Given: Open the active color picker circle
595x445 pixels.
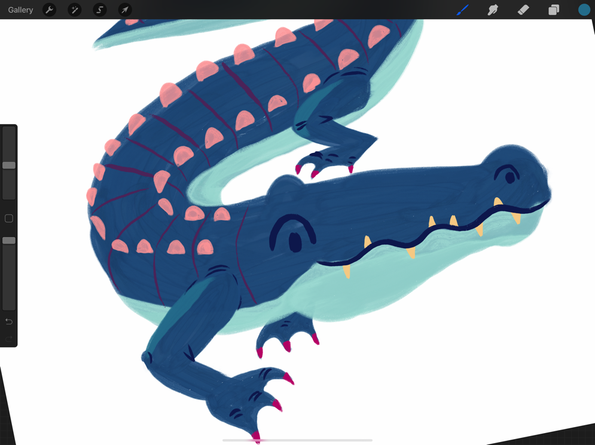Looking at the screenshot, I should 584,10.
